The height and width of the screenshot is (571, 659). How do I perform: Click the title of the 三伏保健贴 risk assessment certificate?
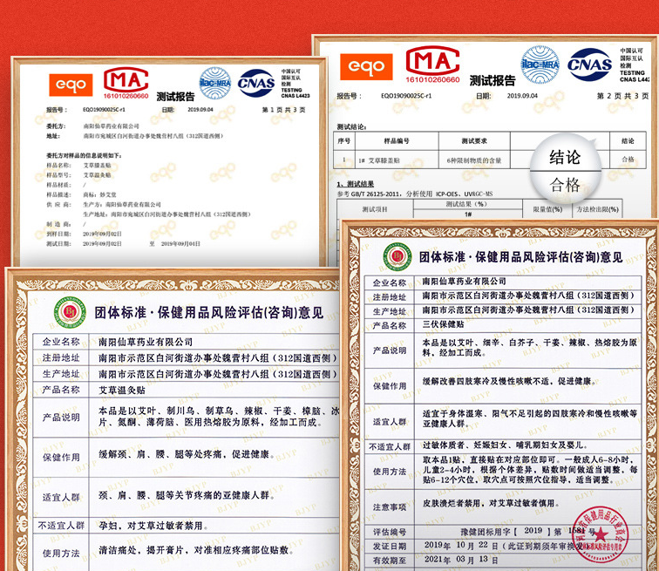[x=520, y=256]
